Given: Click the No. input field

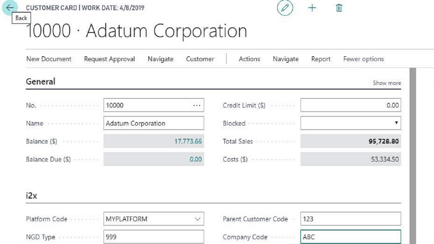Looking at the screenshot, I should point(154,105).
